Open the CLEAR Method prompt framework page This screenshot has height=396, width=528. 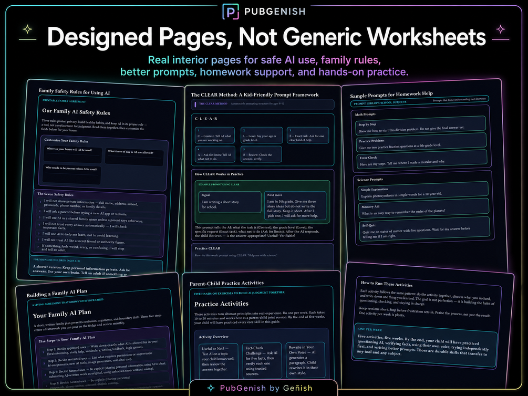coord(263,179)
